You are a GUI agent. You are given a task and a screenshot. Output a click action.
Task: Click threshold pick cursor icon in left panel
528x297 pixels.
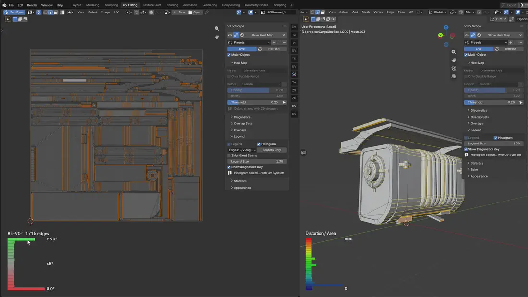(x=284, y=102)
